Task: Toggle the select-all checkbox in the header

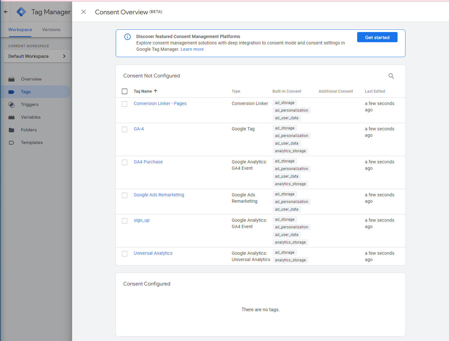Action: point(125,91)
